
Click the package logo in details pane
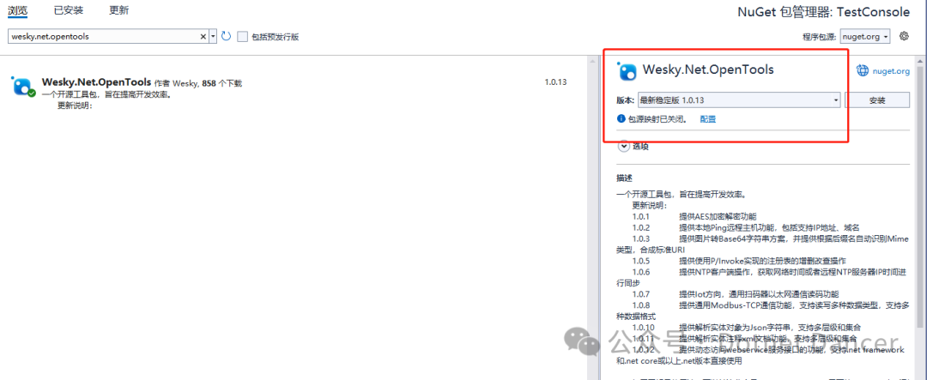pyautogui.click(x=627, y=70)
